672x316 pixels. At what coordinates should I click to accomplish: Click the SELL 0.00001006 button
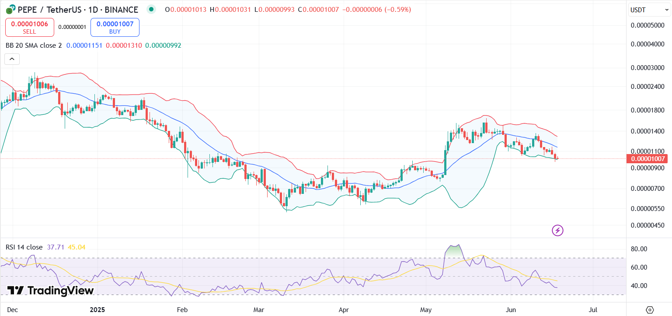pyautogui.click(x=30, y=27)
